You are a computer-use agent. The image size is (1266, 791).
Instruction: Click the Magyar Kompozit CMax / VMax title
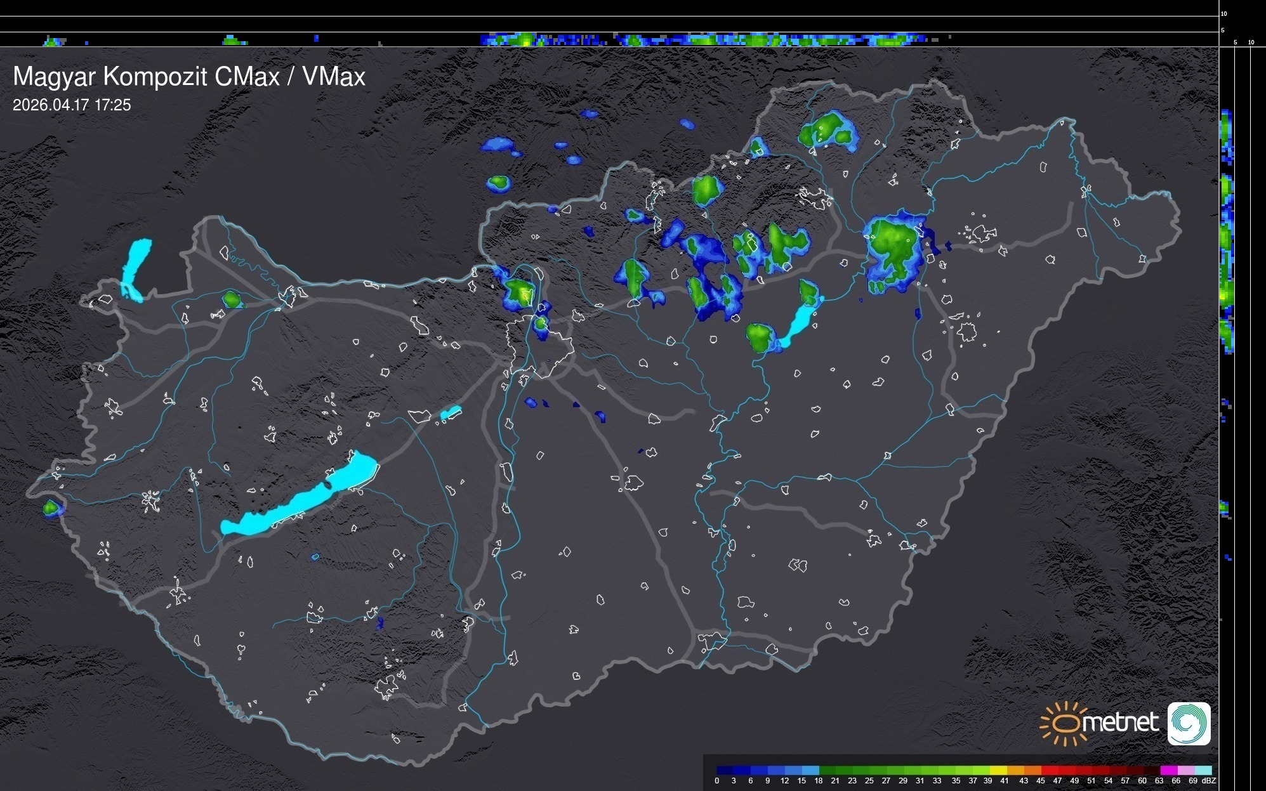pos(189,77)
